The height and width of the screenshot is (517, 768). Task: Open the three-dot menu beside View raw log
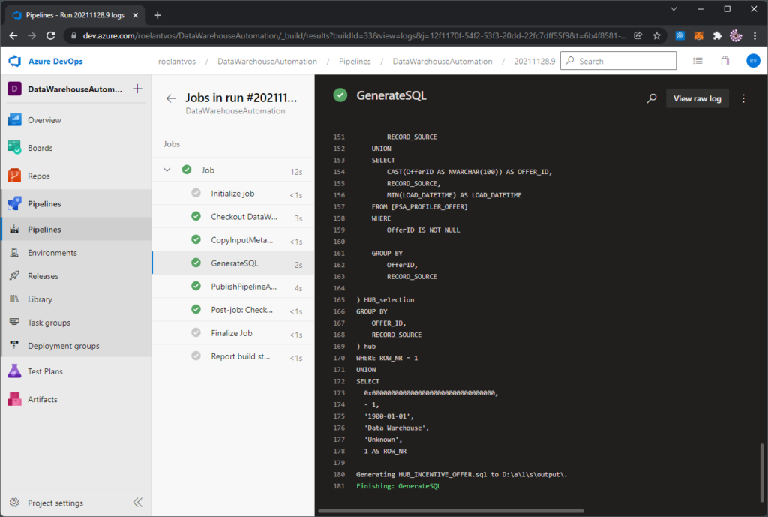[x=743, y=98]
